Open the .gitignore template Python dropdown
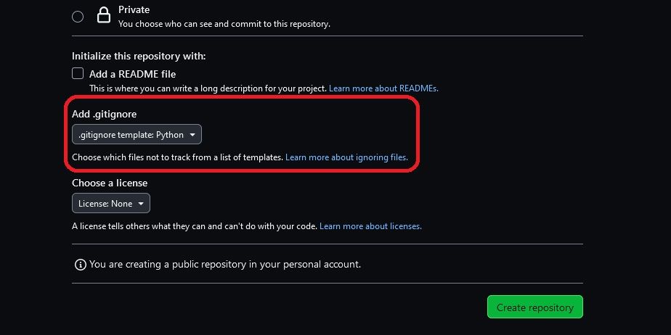Image resolution: width=671 pixels, height=335 pixels. point(137,135)
